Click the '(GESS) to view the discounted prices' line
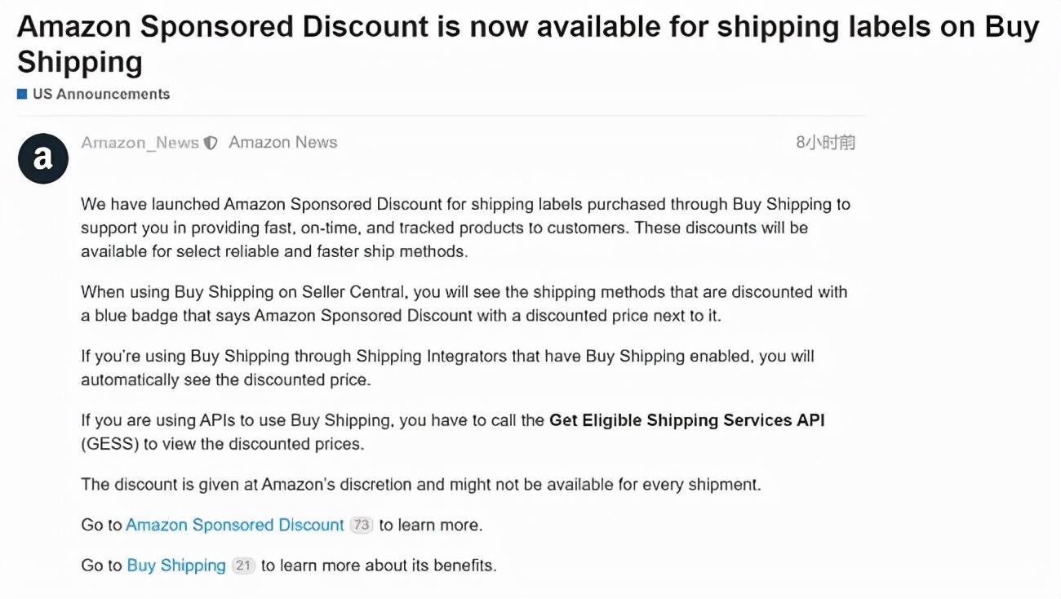Viewport: 1061px width, 599px height. coord(223,445)
